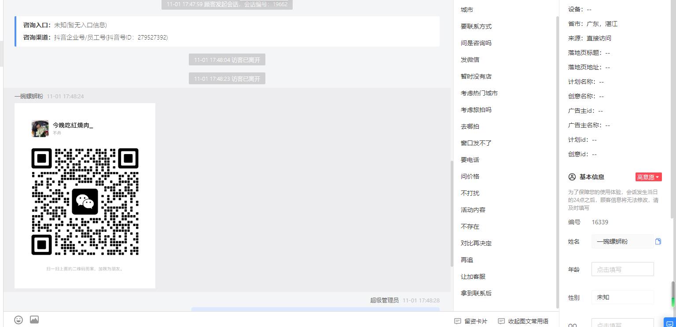Screen dimensions: 676x327
Task: Select quick phrase 暂时没有店
Action: point(476,76)
